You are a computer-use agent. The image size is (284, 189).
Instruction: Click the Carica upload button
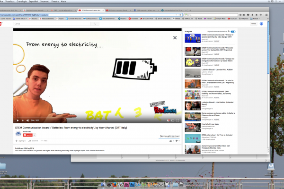[253, 24]
